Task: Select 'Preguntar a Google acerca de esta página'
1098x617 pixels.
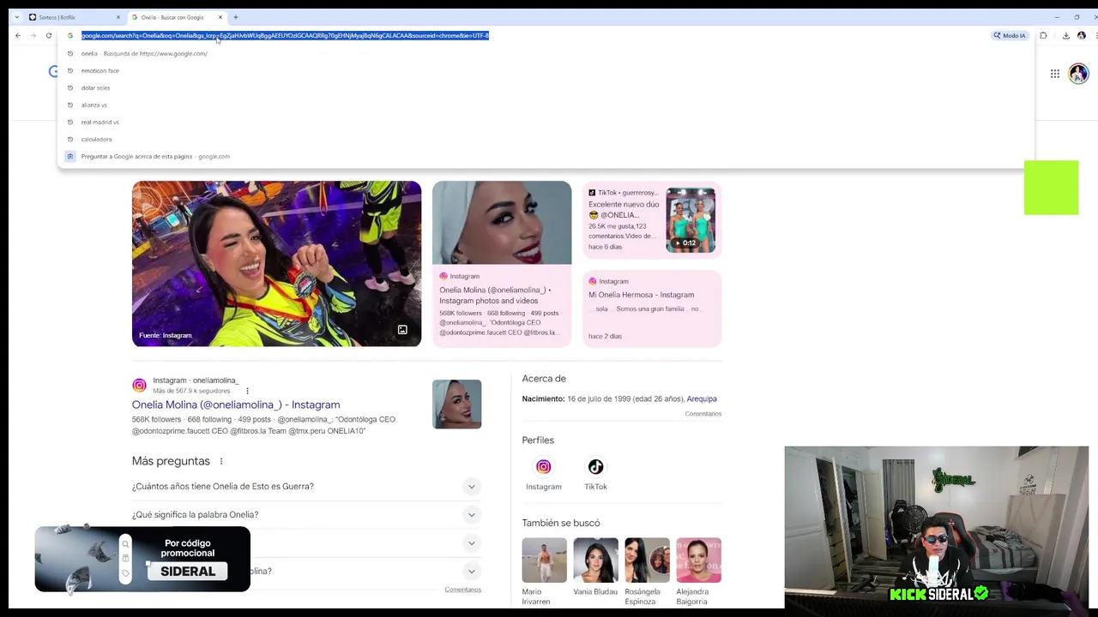Action: point(546,156)
